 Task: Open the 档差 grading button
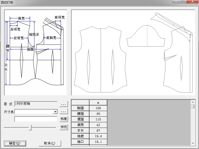[64, 119]
